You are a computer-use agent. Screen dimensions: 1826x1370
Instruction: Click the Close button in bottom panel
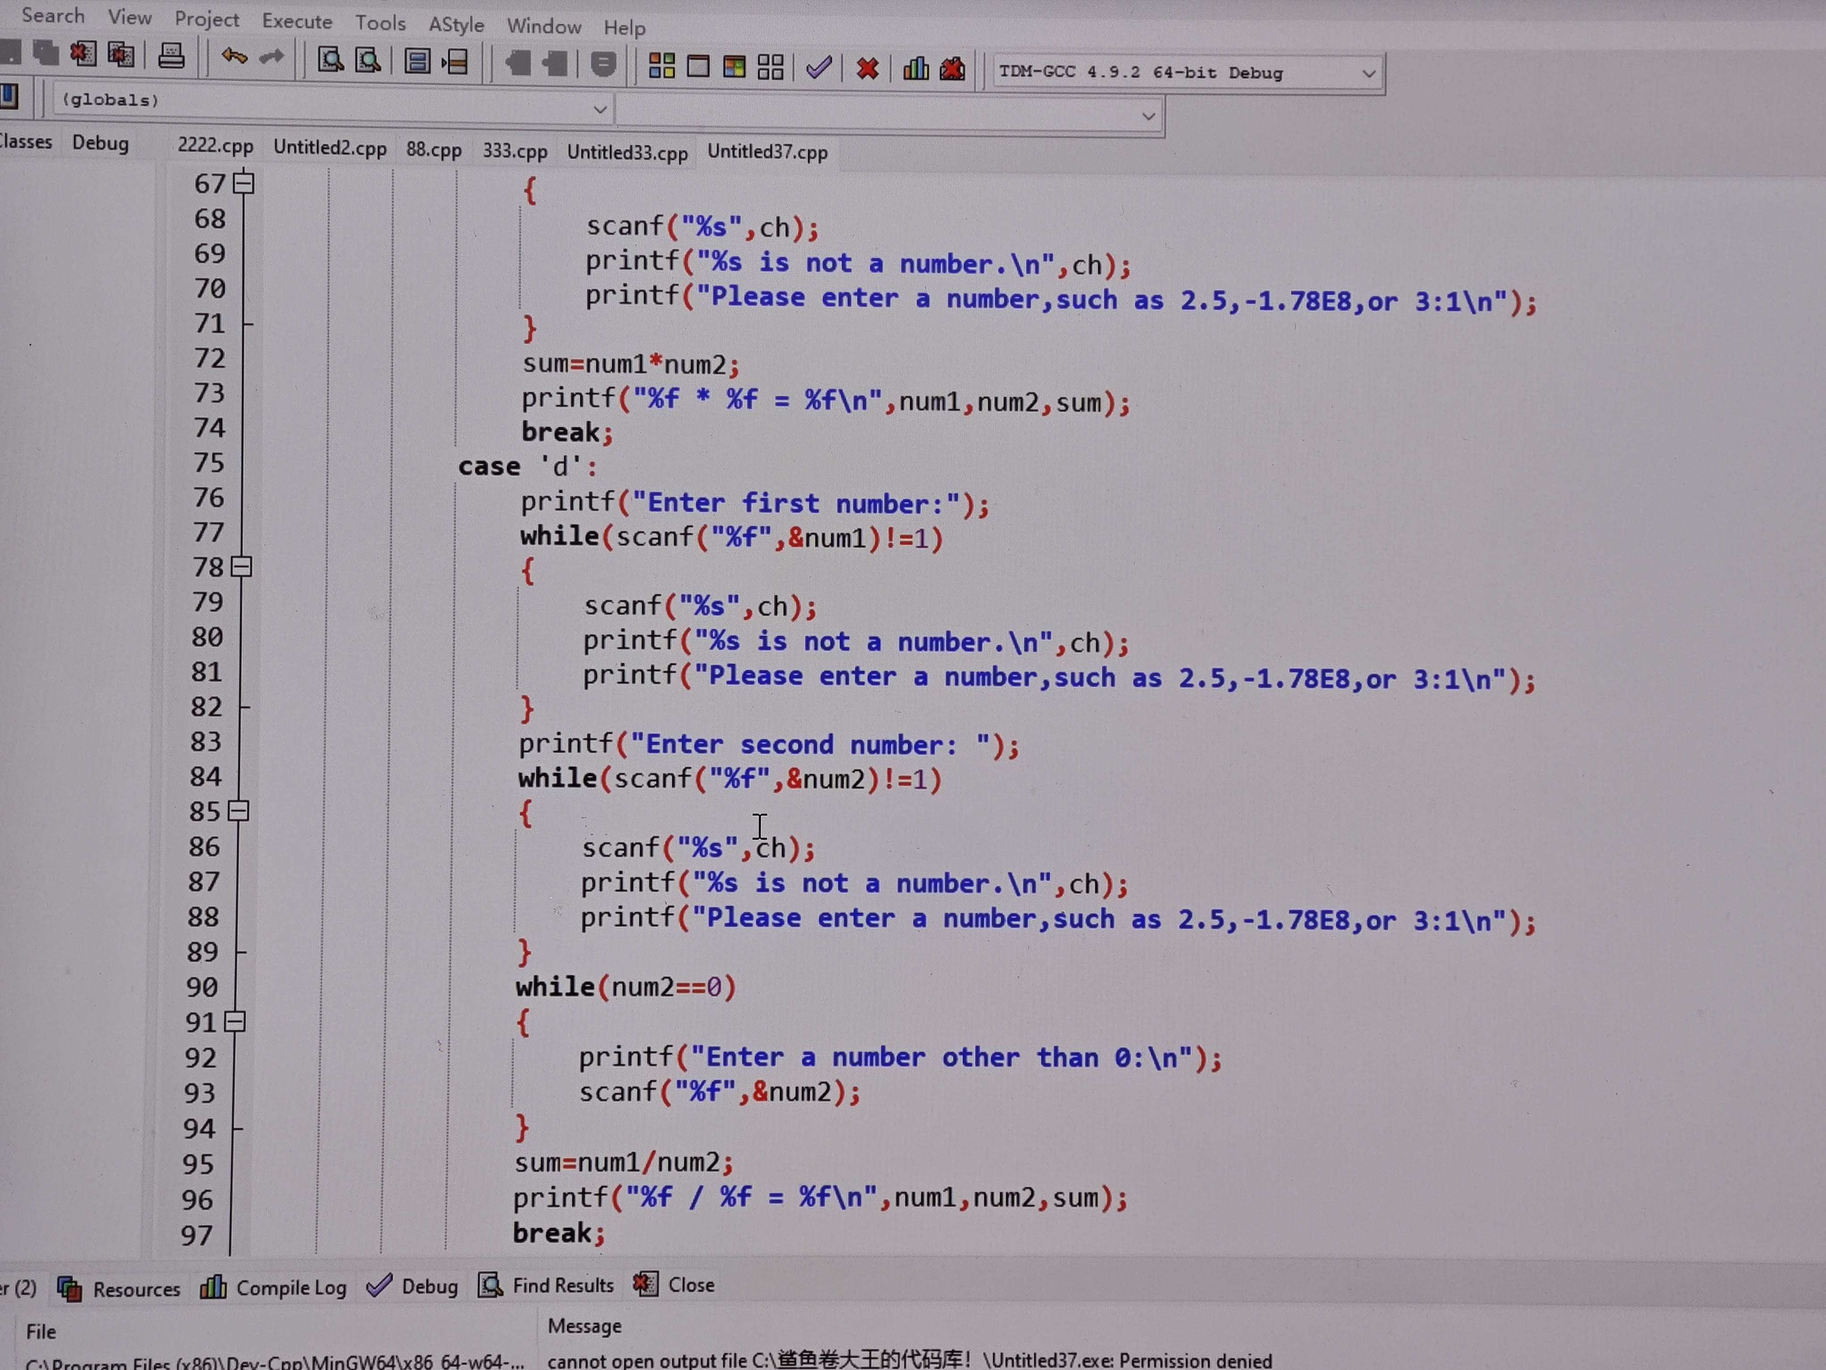(674, 1284)
